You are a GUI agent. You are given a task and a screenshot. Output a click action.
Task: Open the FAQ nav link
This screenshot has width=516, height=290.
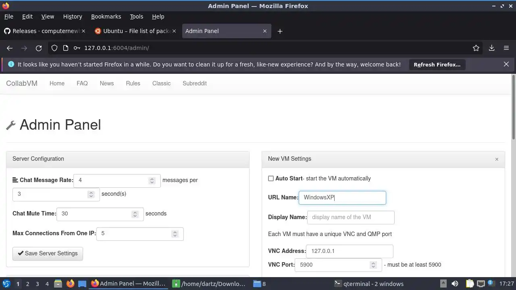pyautogui.click(x=82, y=83)
